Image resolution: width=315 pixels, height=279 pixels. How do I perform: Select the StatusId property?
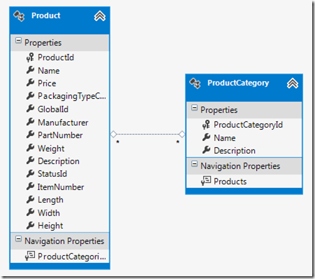tap(52, 174)
